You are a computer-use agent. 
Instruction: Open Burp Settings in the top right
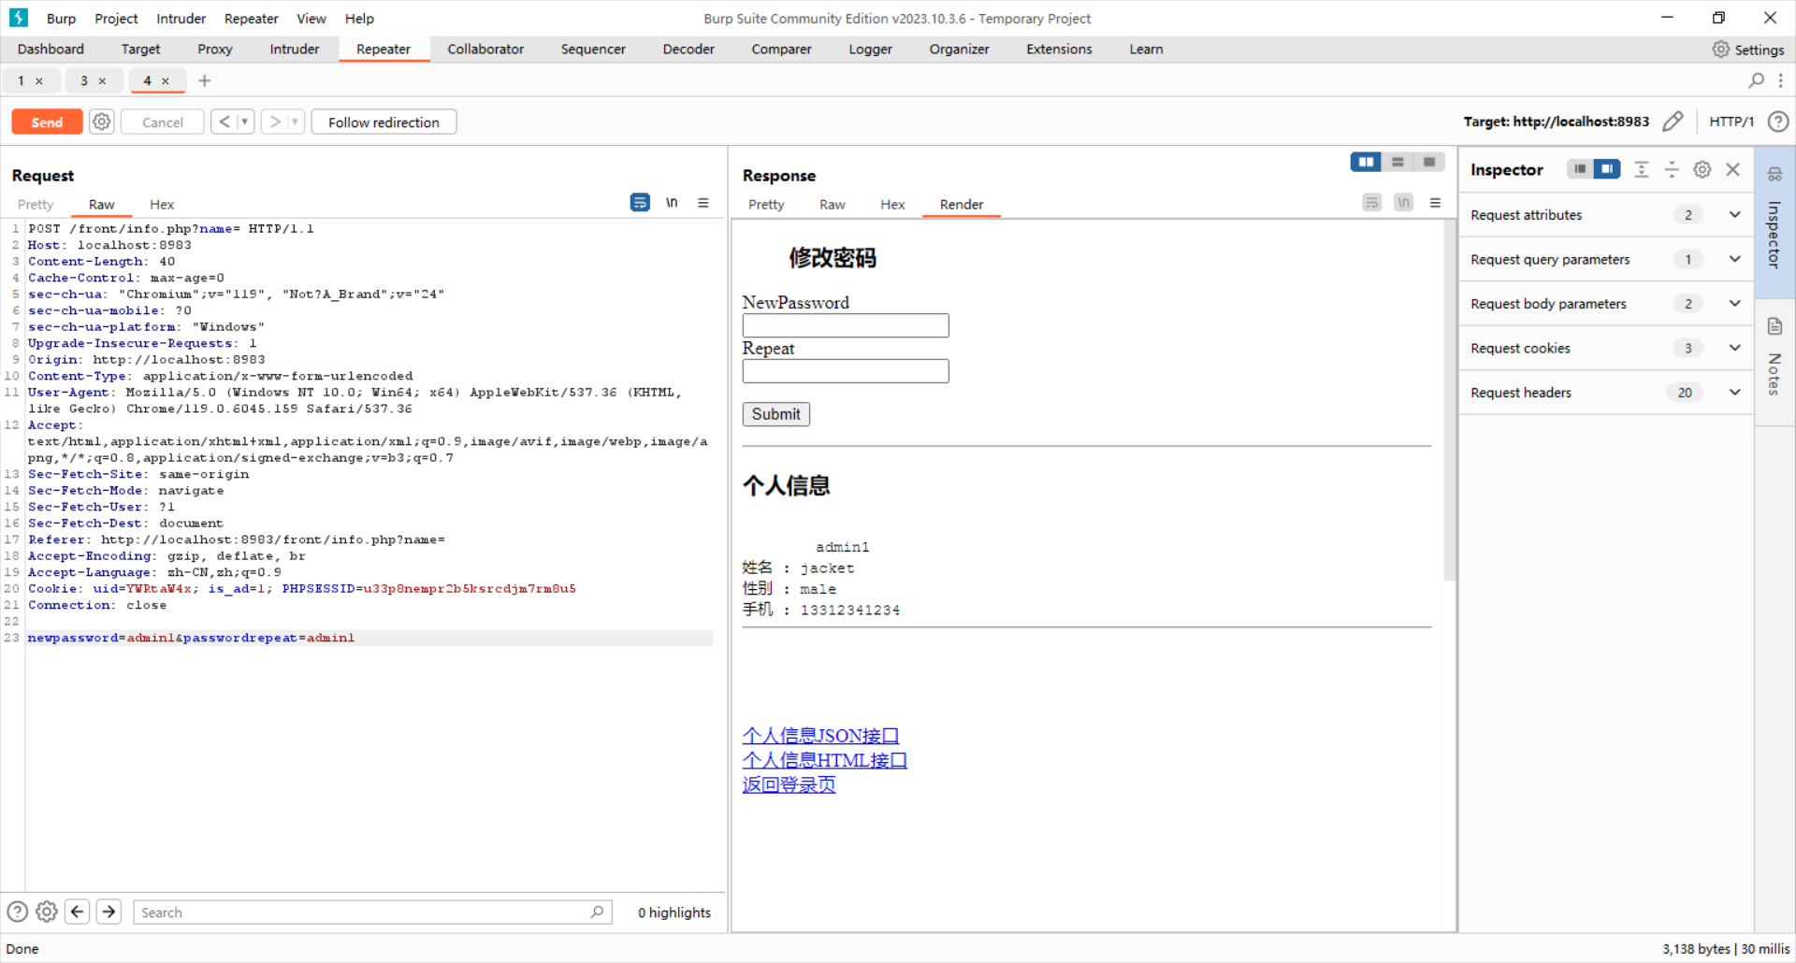(x=1747, y=50)
